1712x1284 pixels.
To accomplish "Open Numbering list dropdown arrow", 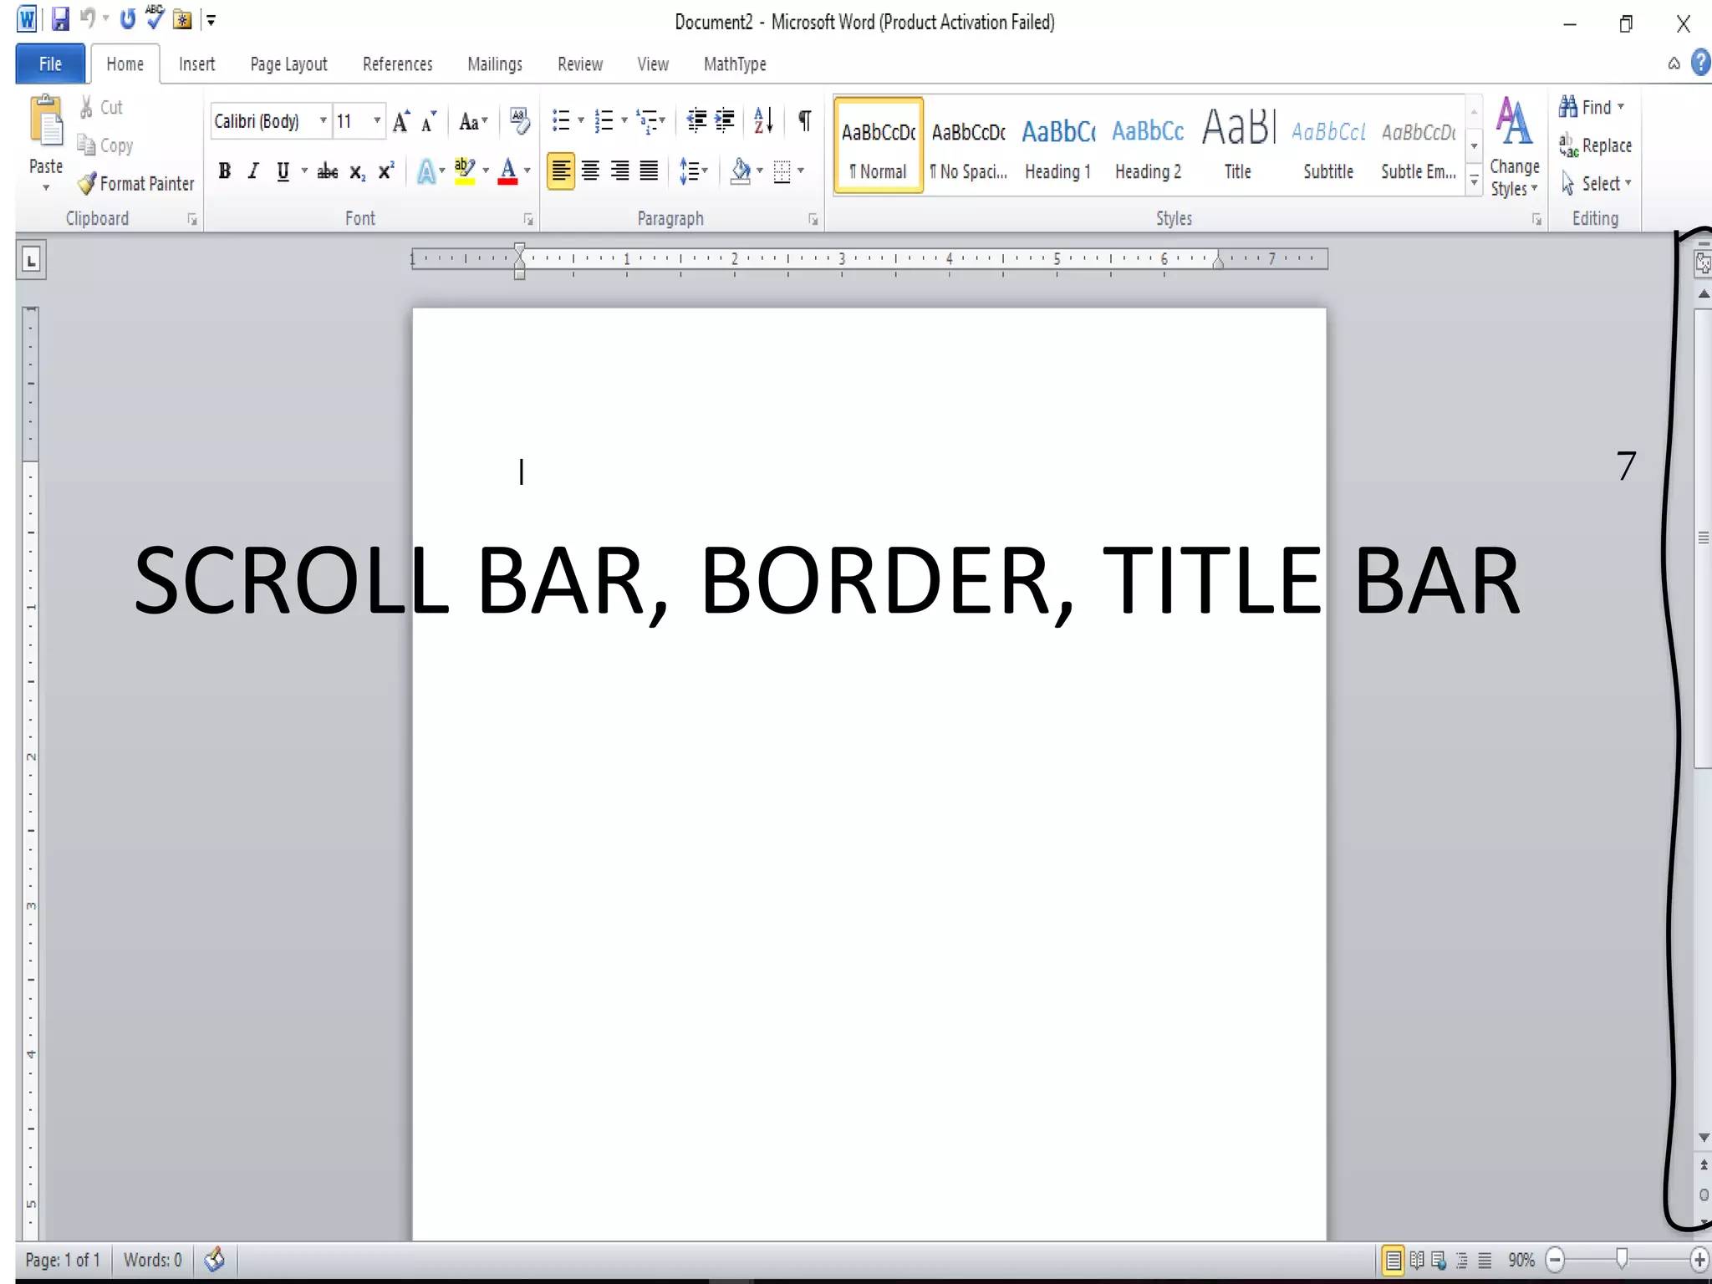I will [624, 121].
